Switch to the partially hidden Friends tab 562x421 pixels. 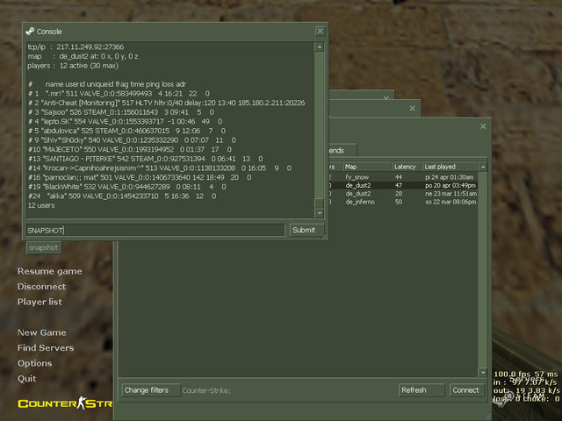(342, 150)
